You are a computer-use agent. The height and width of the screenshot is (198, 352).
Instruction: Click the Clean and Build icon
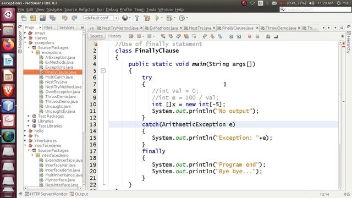click(x=147, y=18)
